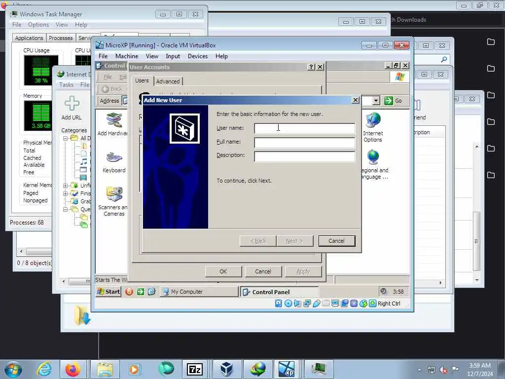This screenshot has height=379, width=505.
Task: Click the Windows 7 Start orb
Action: click(13, 369)
